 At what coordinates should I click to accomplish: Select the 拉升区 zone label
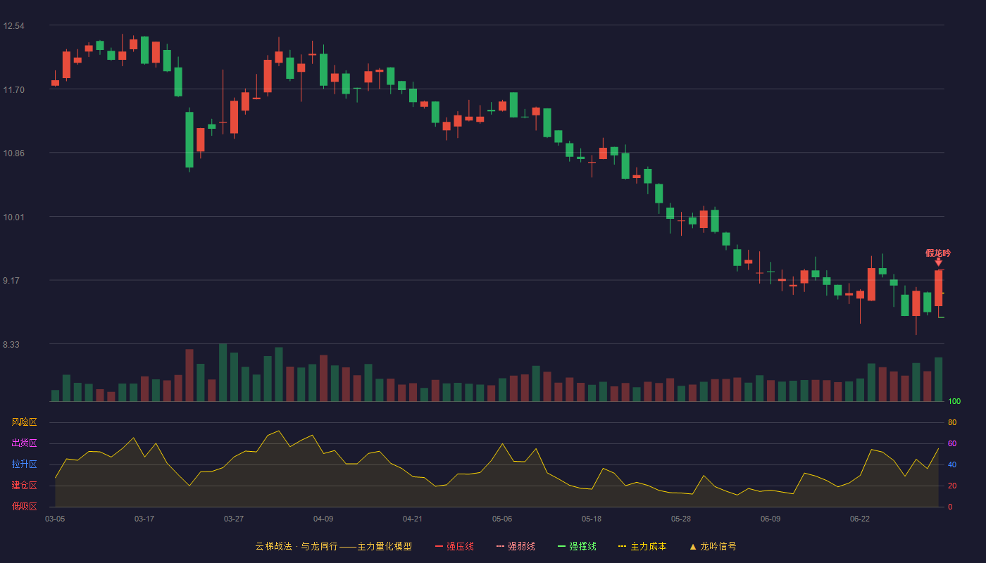[x=24, y=464]
